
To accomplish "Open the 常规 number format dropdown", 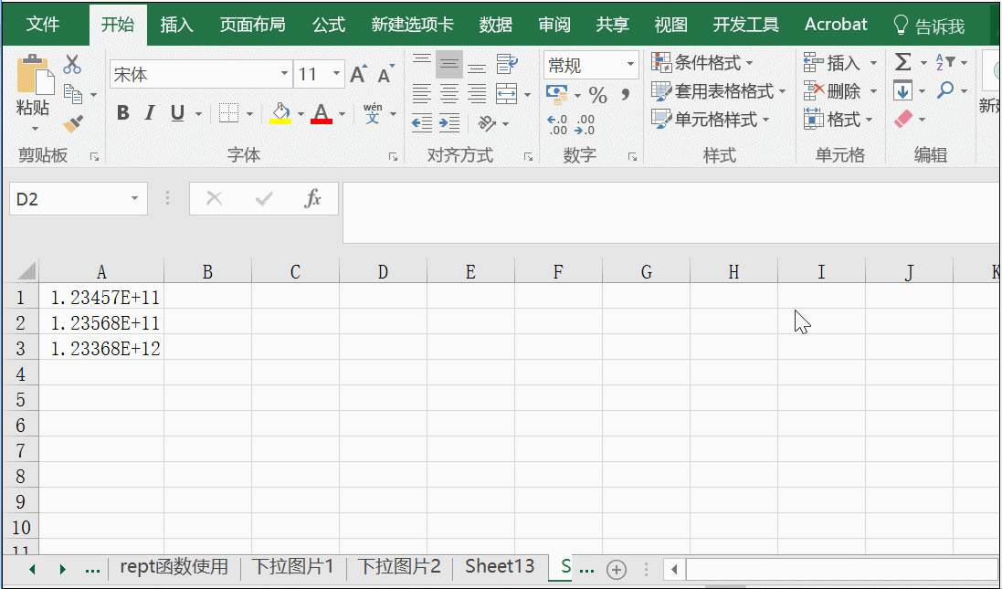I will point(630,65).
